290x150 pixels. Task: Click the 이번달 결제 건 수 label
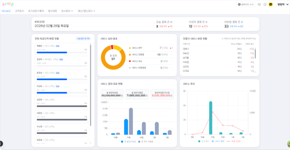[234, 22]
